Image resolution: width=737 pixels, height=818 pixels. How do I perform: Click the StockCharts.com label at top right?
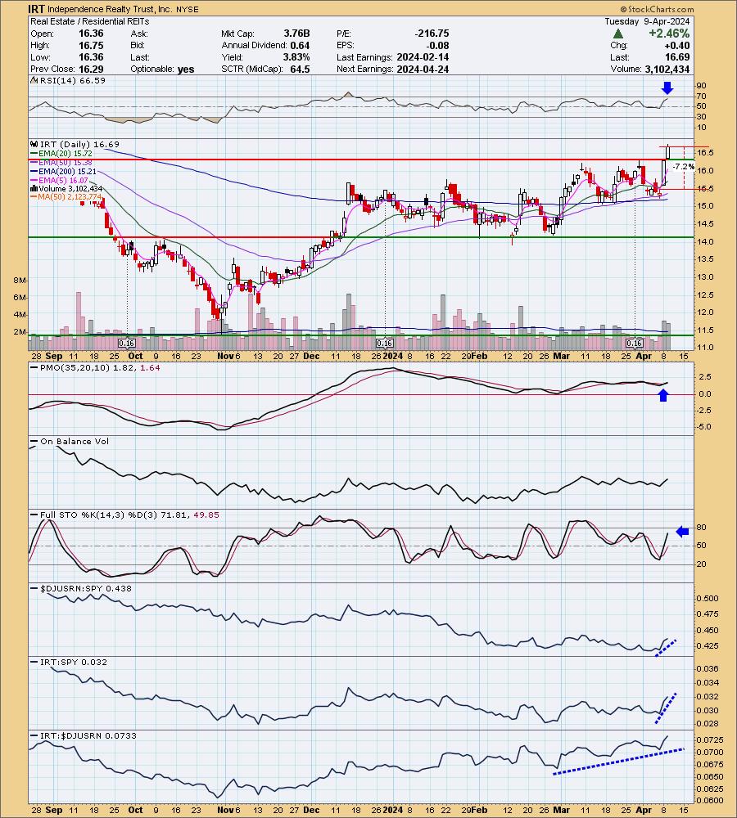pos(657,9)
